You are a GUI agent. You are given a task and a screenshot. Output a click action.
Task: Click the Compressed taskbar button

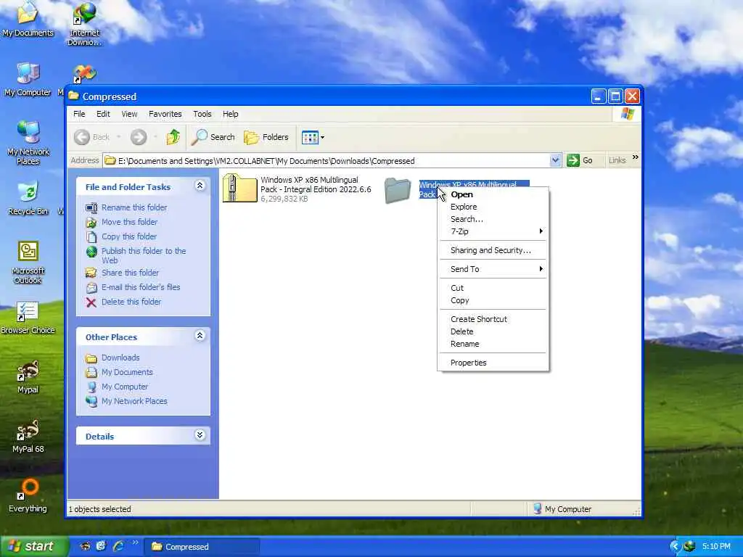click(202, 547)
